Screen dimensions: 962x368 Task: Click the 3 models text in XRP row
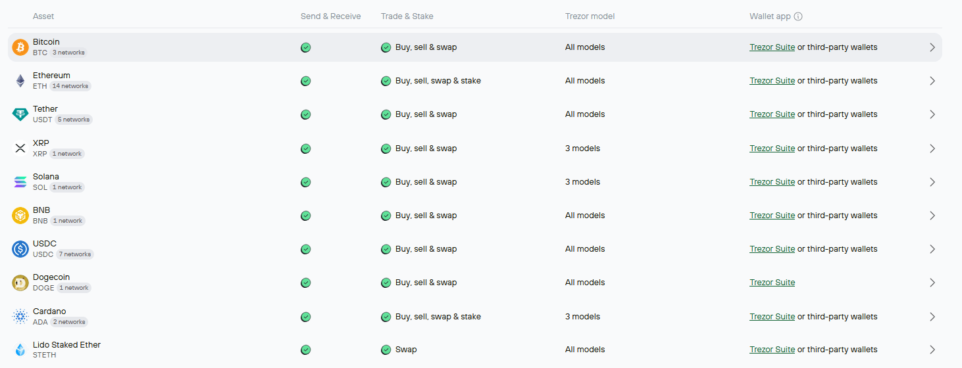pyautogui.click(x=582, y=149)
